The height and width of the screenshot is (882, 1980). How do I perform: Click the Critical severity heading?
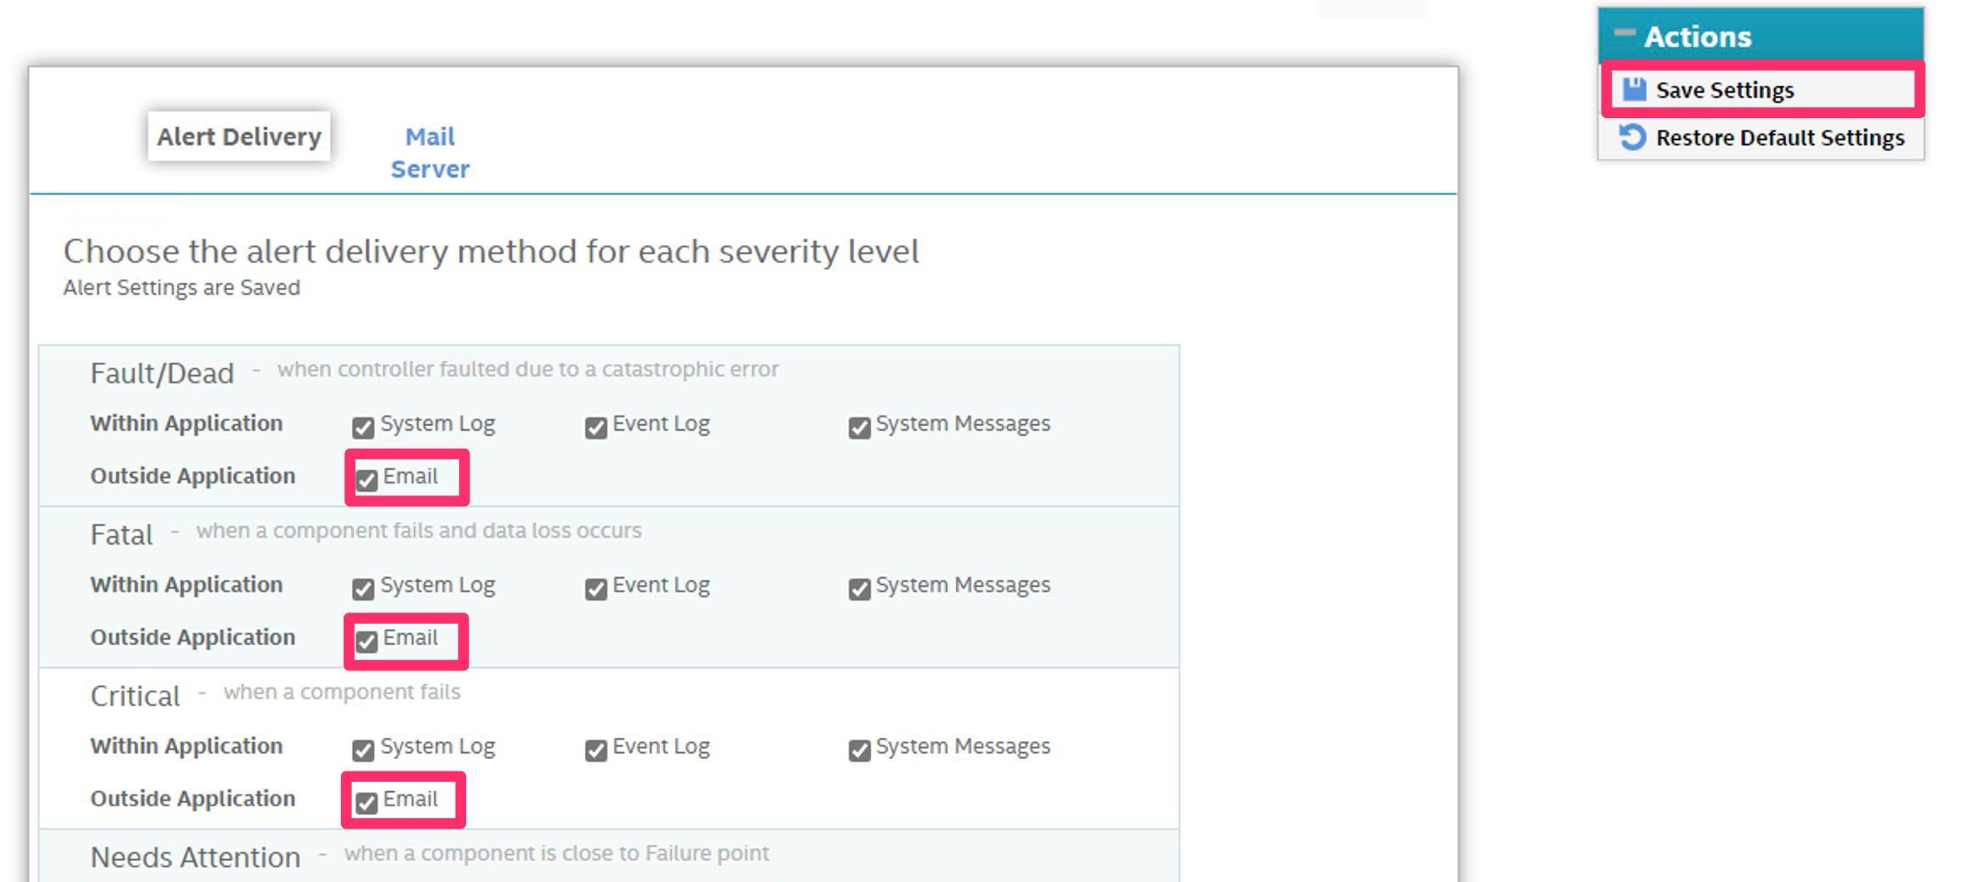[x=135, y=696]
